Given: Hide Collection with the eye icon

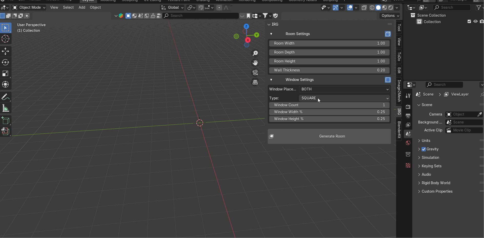Looking at the screenshot, I should click(x=476, y=22).
